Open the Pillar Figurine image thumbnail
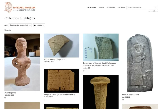Image resolution: width=162 pixels, height=109 pixels. 22,62
